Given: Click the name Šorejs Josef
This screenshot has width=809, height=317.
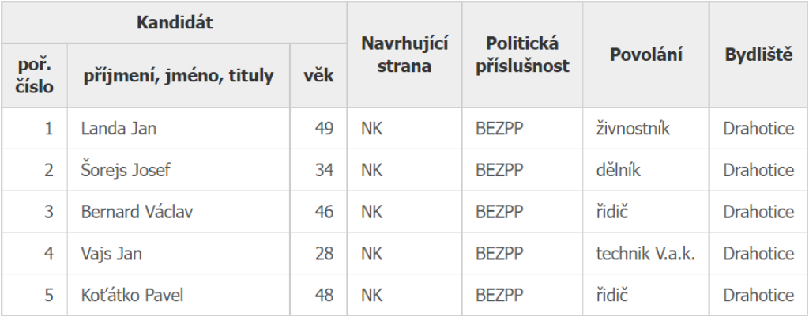Looking at the screenshot, I should pyautogui.click(x=126, y=170).
